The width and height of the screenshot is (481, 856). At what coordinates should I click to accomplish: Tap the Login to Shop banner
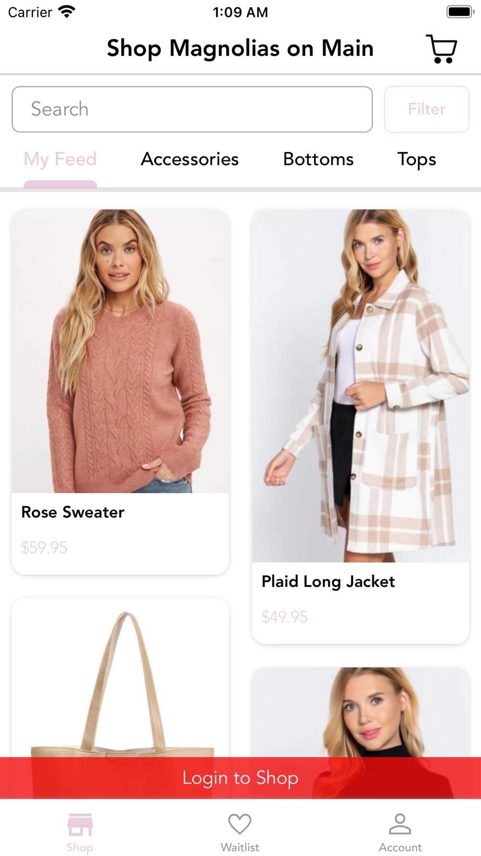pos(240,778)
